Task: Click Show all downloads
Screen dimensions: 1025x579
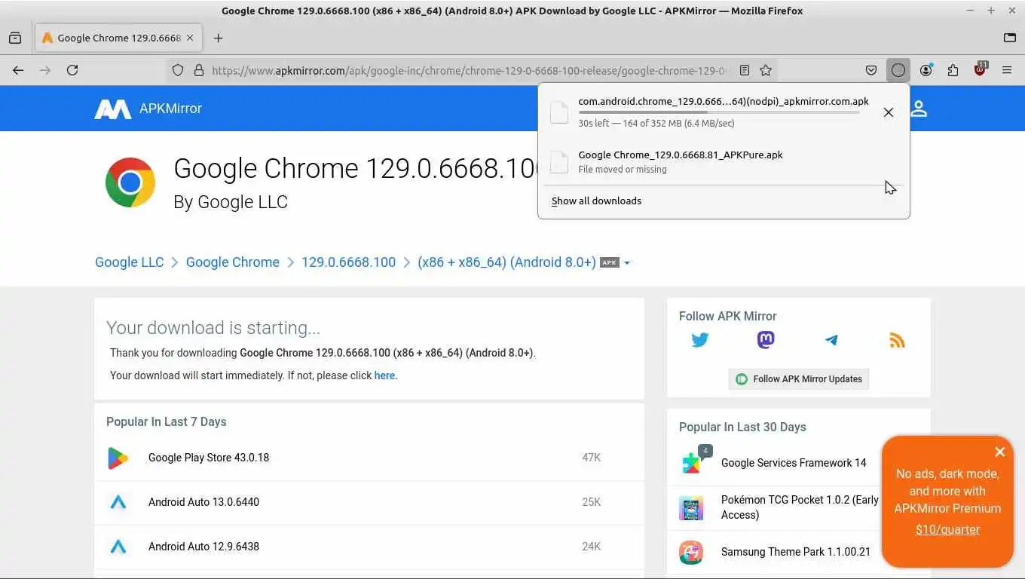Action: 596,201
